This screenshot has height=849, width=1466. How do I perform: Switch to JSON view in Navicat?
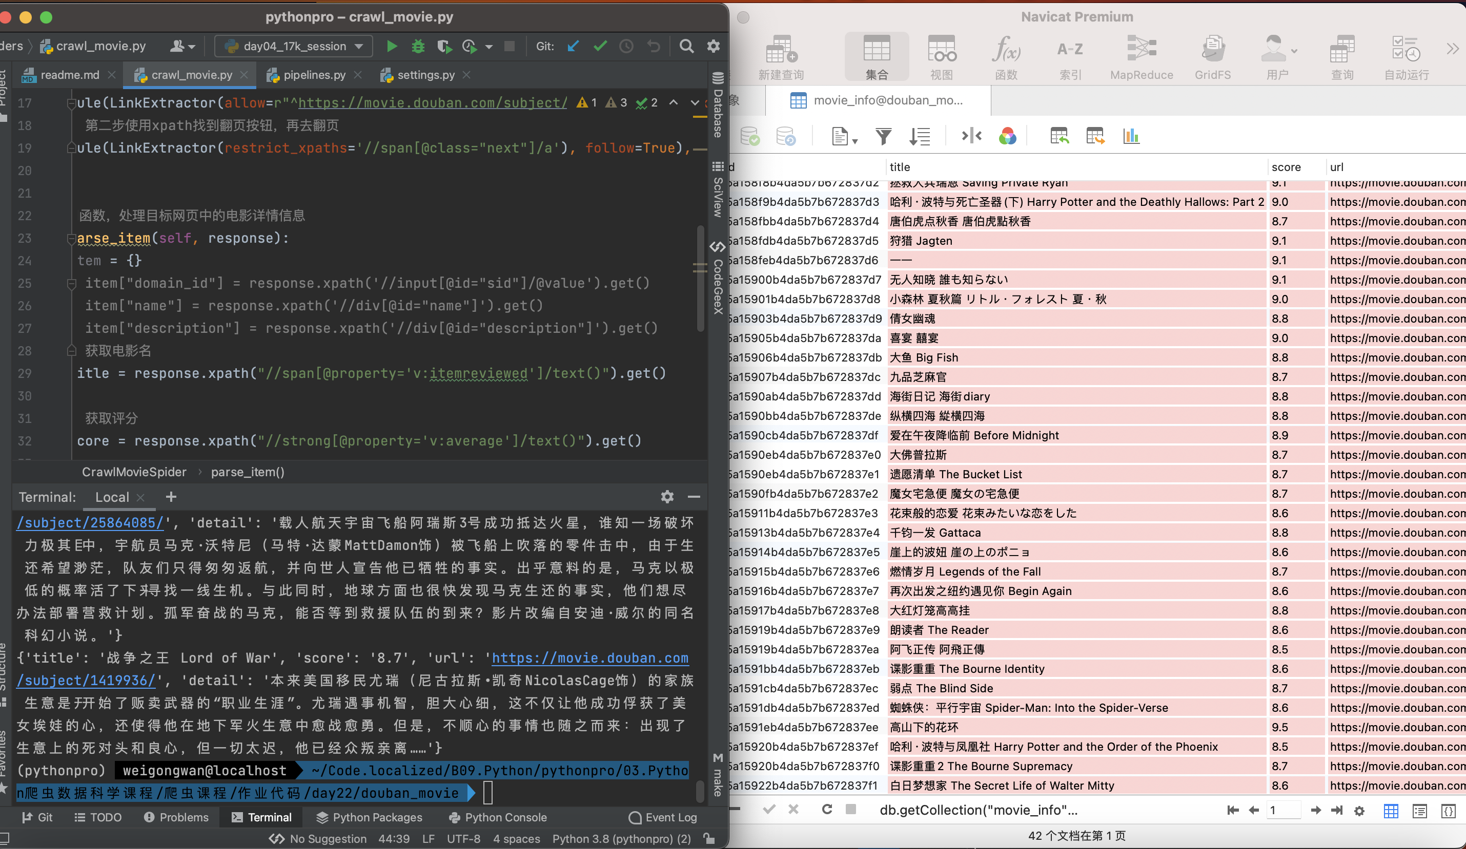(x=1448, y=811)
